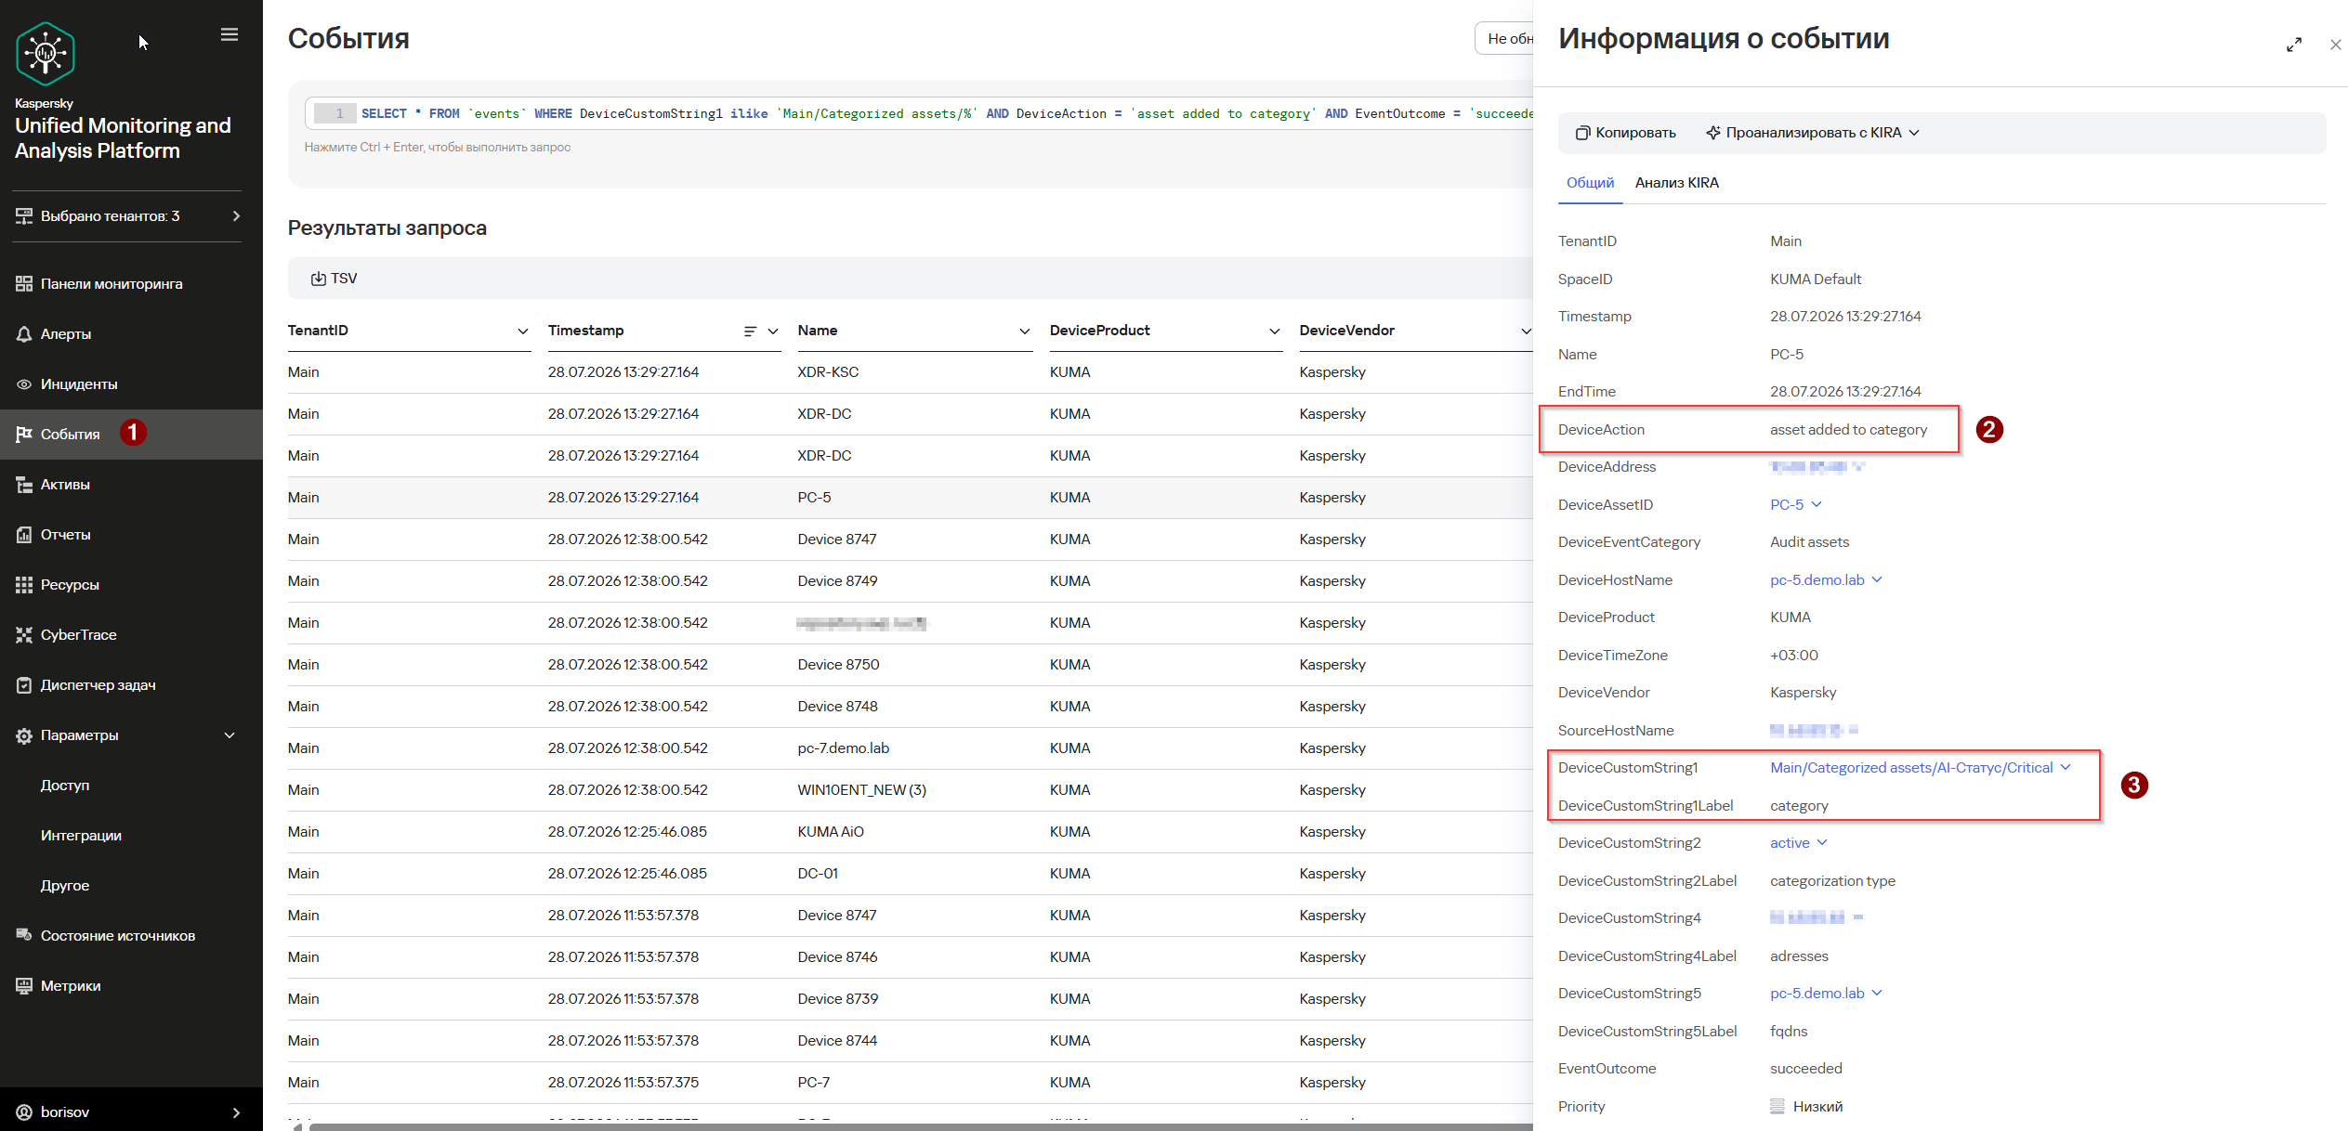
Task: Open Инциденты eye icon section
Action: coord(78,384)
